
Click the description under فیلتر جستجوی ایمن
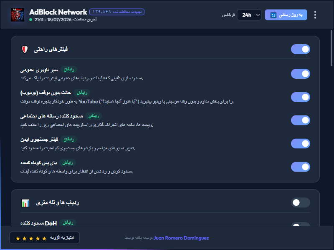coord(78,148)
